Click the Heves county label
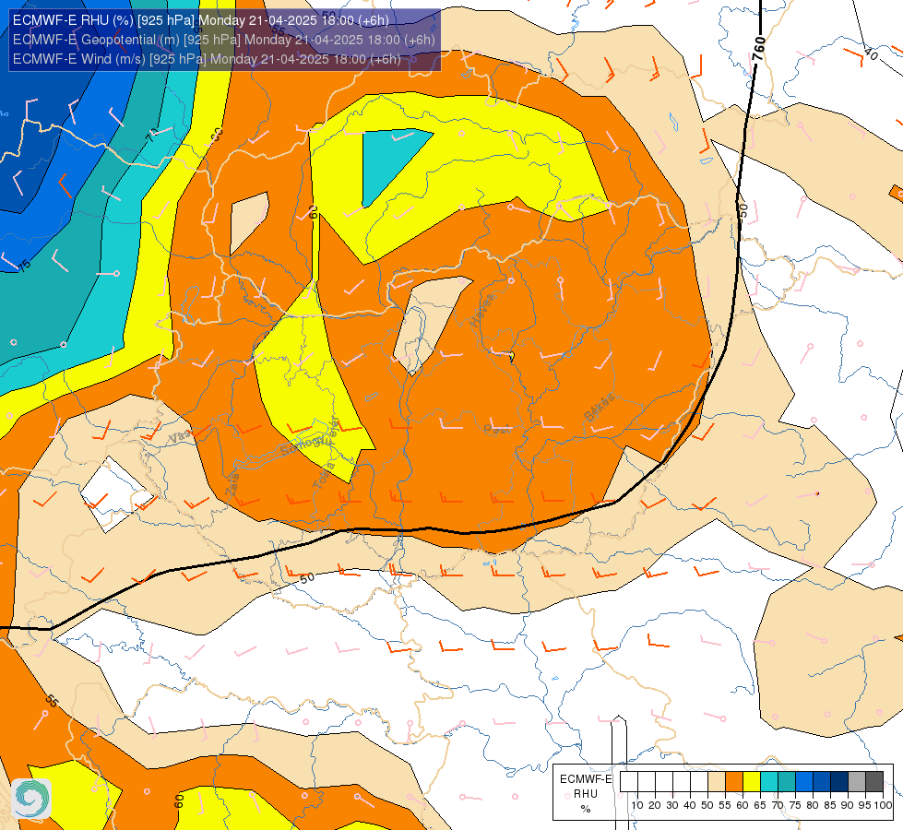Image resolution: width=903 pixels, height=830 pixels. [482, 310]
